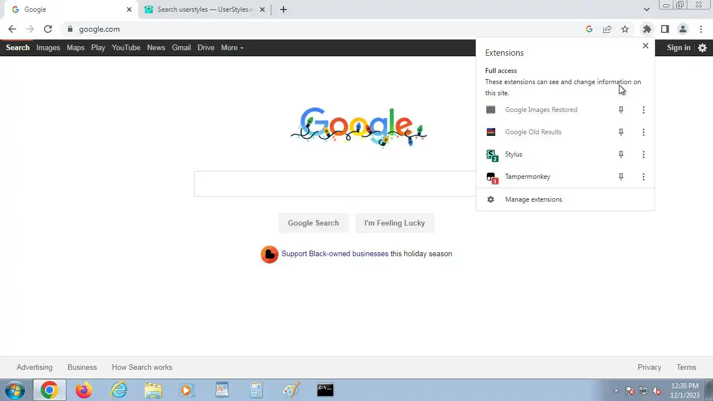
Task: Click the Manage extensions gear icon
Action: [x=491, y=199]
